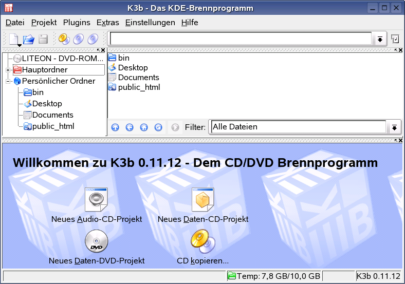Navigate up with the blue up arrow

(x=115, y=127)
